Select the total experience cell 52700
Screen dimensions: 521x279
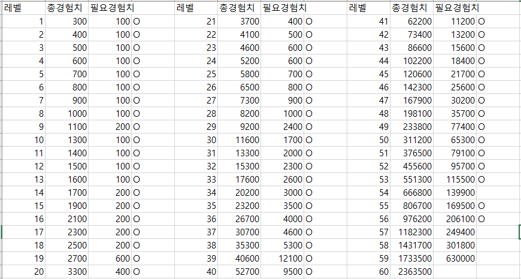click(240, 271)
